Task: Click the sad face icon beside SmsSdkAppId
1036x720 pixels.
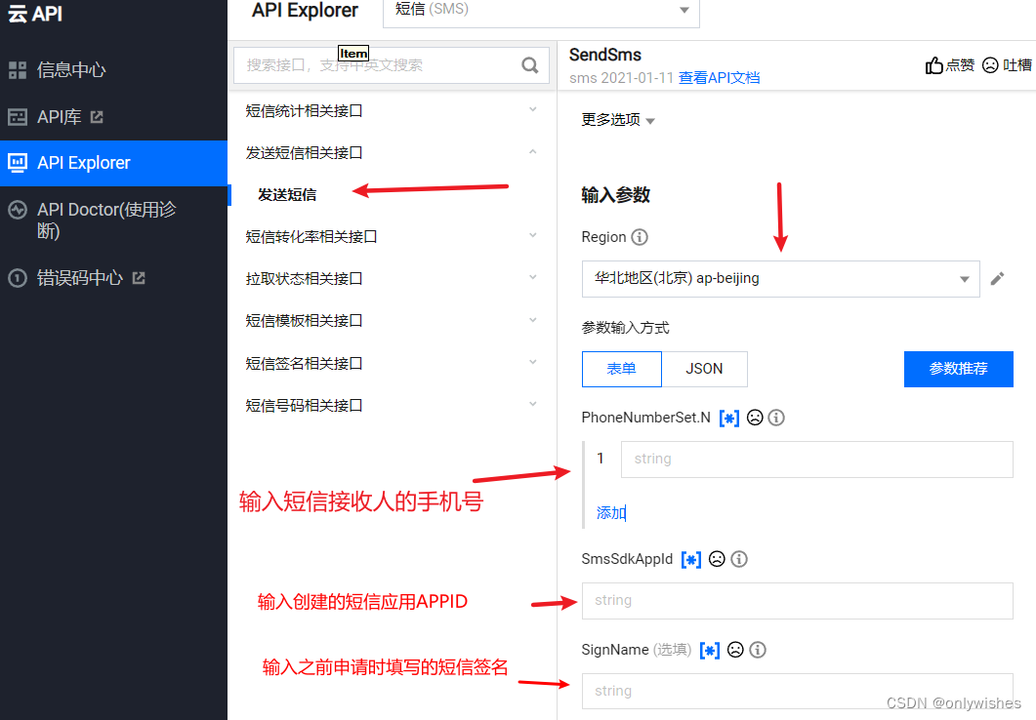Action: point(717,559)
